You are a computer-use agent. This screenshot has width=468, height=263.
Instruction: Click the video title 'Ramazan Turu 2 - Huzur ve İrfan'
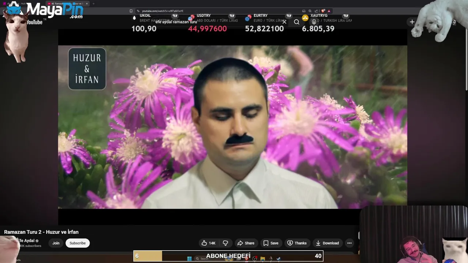pos(41,232)
